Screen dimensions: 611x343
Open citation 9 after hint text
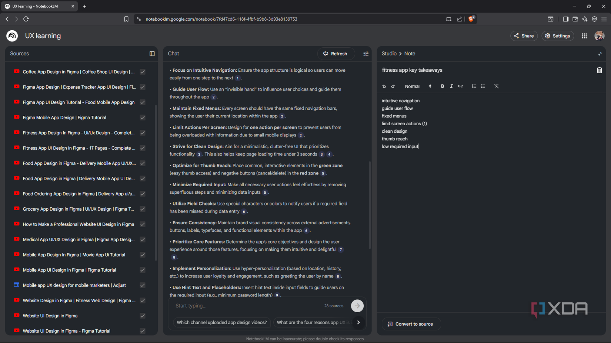pyautogui.click(x=277, y=295)
